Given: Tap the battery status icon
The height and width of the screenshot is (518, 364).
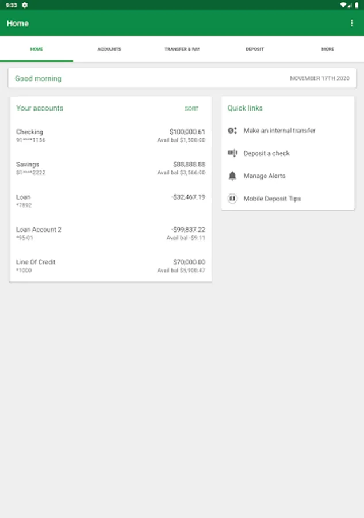Looking at the screenshot, I should tap(357, 5).
